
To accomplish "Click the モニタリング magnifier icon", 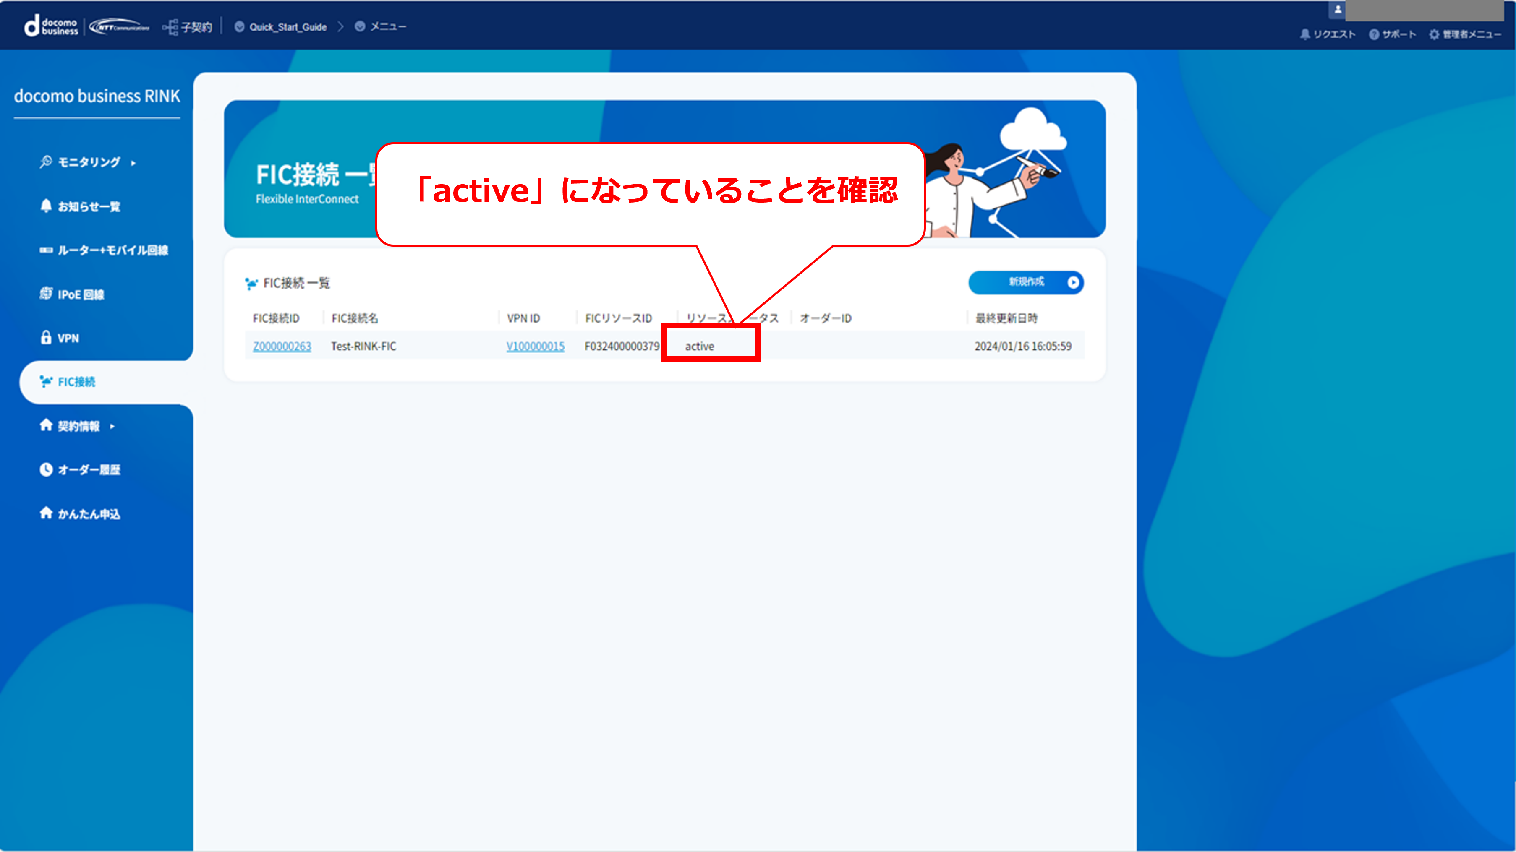I will pyautogui.click(x=45, y=161).
